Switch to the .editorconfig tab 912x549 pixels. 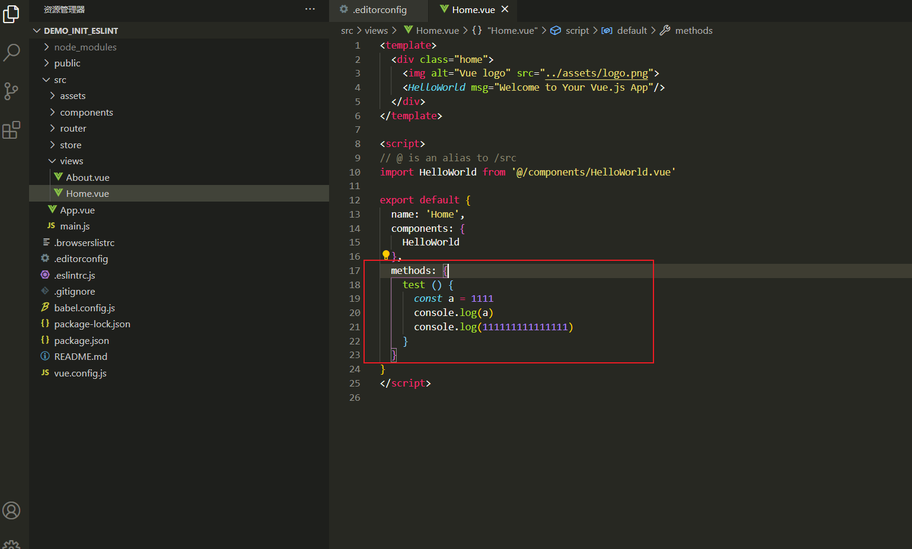tap(379, 9)
